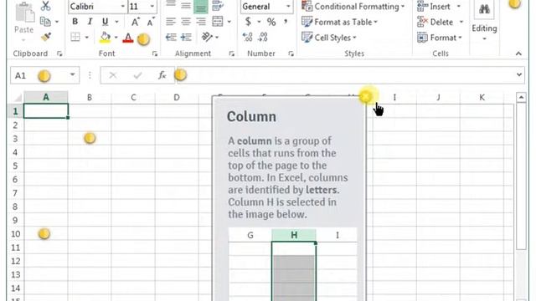Open the Font dialog launcher
This screenshot has height=301, width=536.
(155, 54)
